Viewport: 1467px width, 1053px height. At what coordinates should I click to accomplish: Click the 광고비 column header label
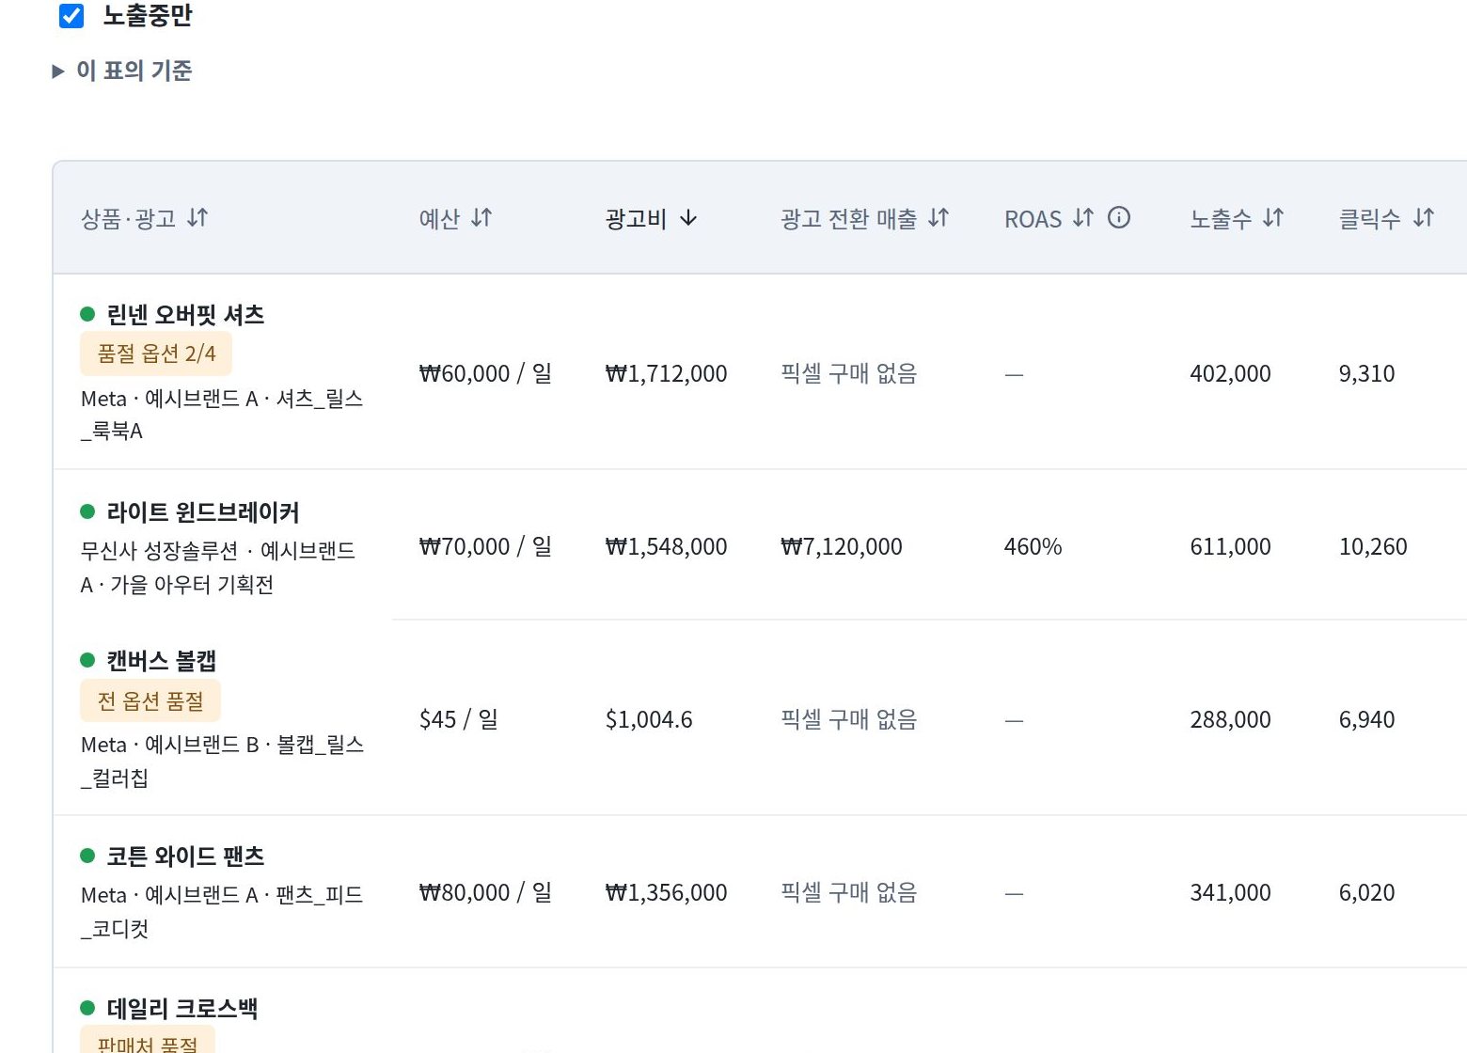tap(636, 219)
